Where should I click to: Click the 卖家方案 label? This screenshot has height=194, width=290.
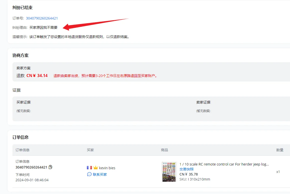(23, 68)
